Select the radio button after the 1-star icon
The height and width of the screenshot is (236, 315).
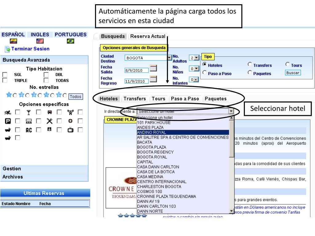pos(15,96)
